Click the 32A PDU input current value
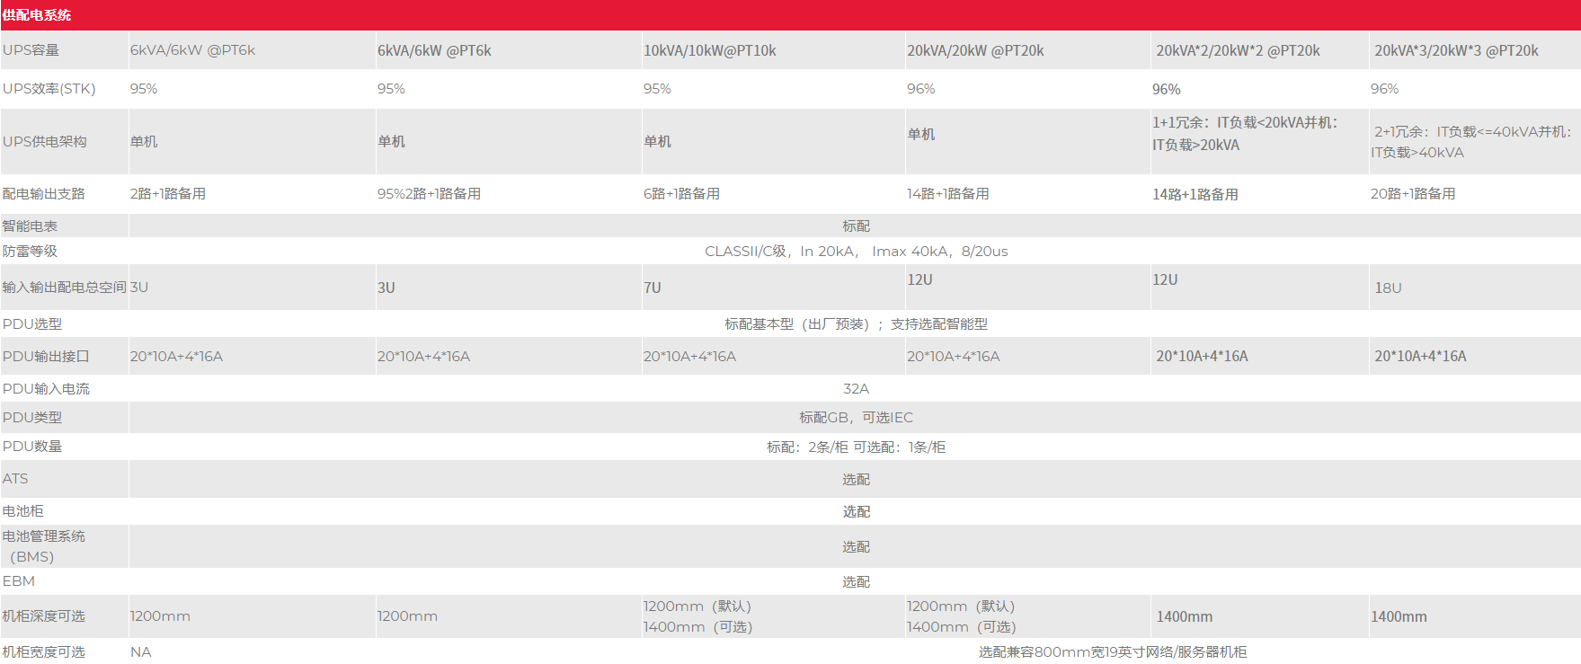 click(x=856, y=388)
